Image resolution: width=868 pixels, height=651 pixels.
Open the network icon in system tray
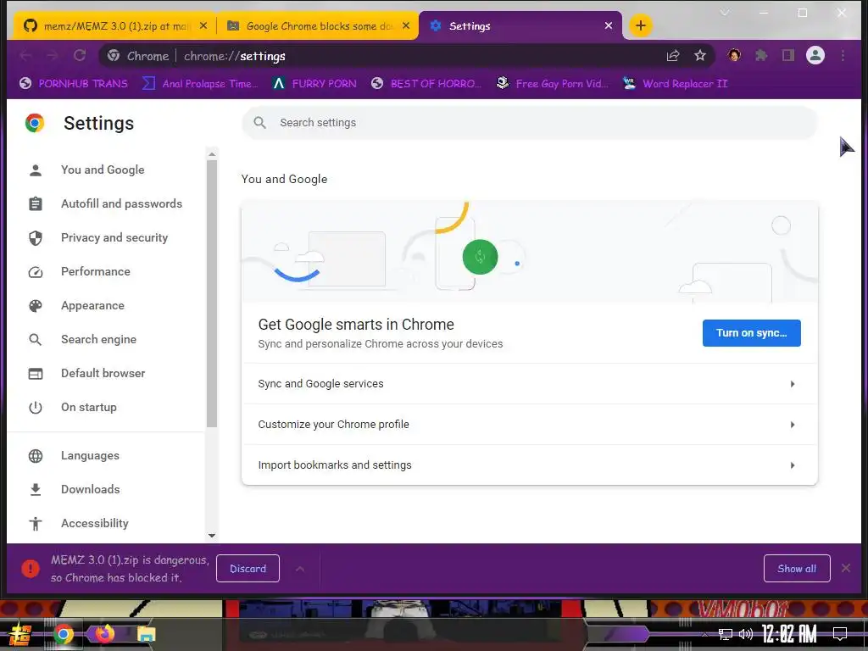pyautogui.click(x=725, y=634)
